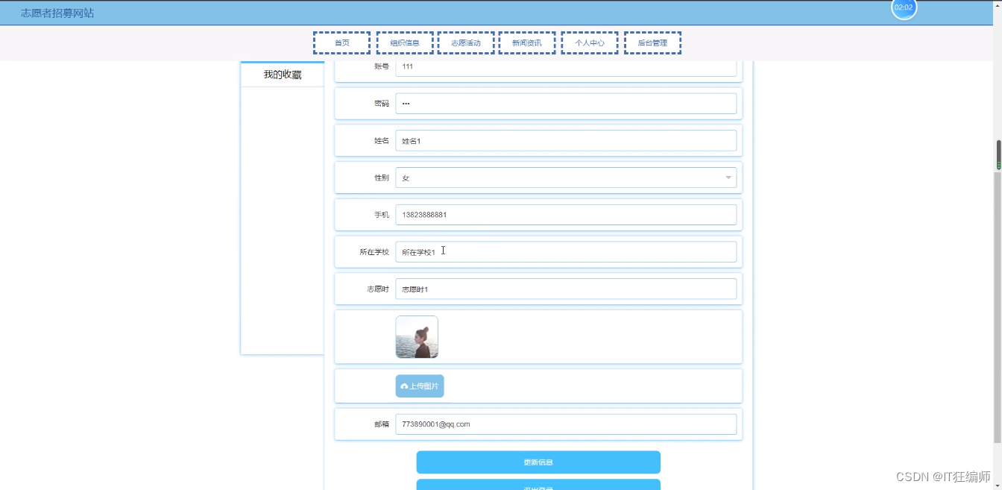
Task: Focus the 密码 password field
Action: click(566, 104)
